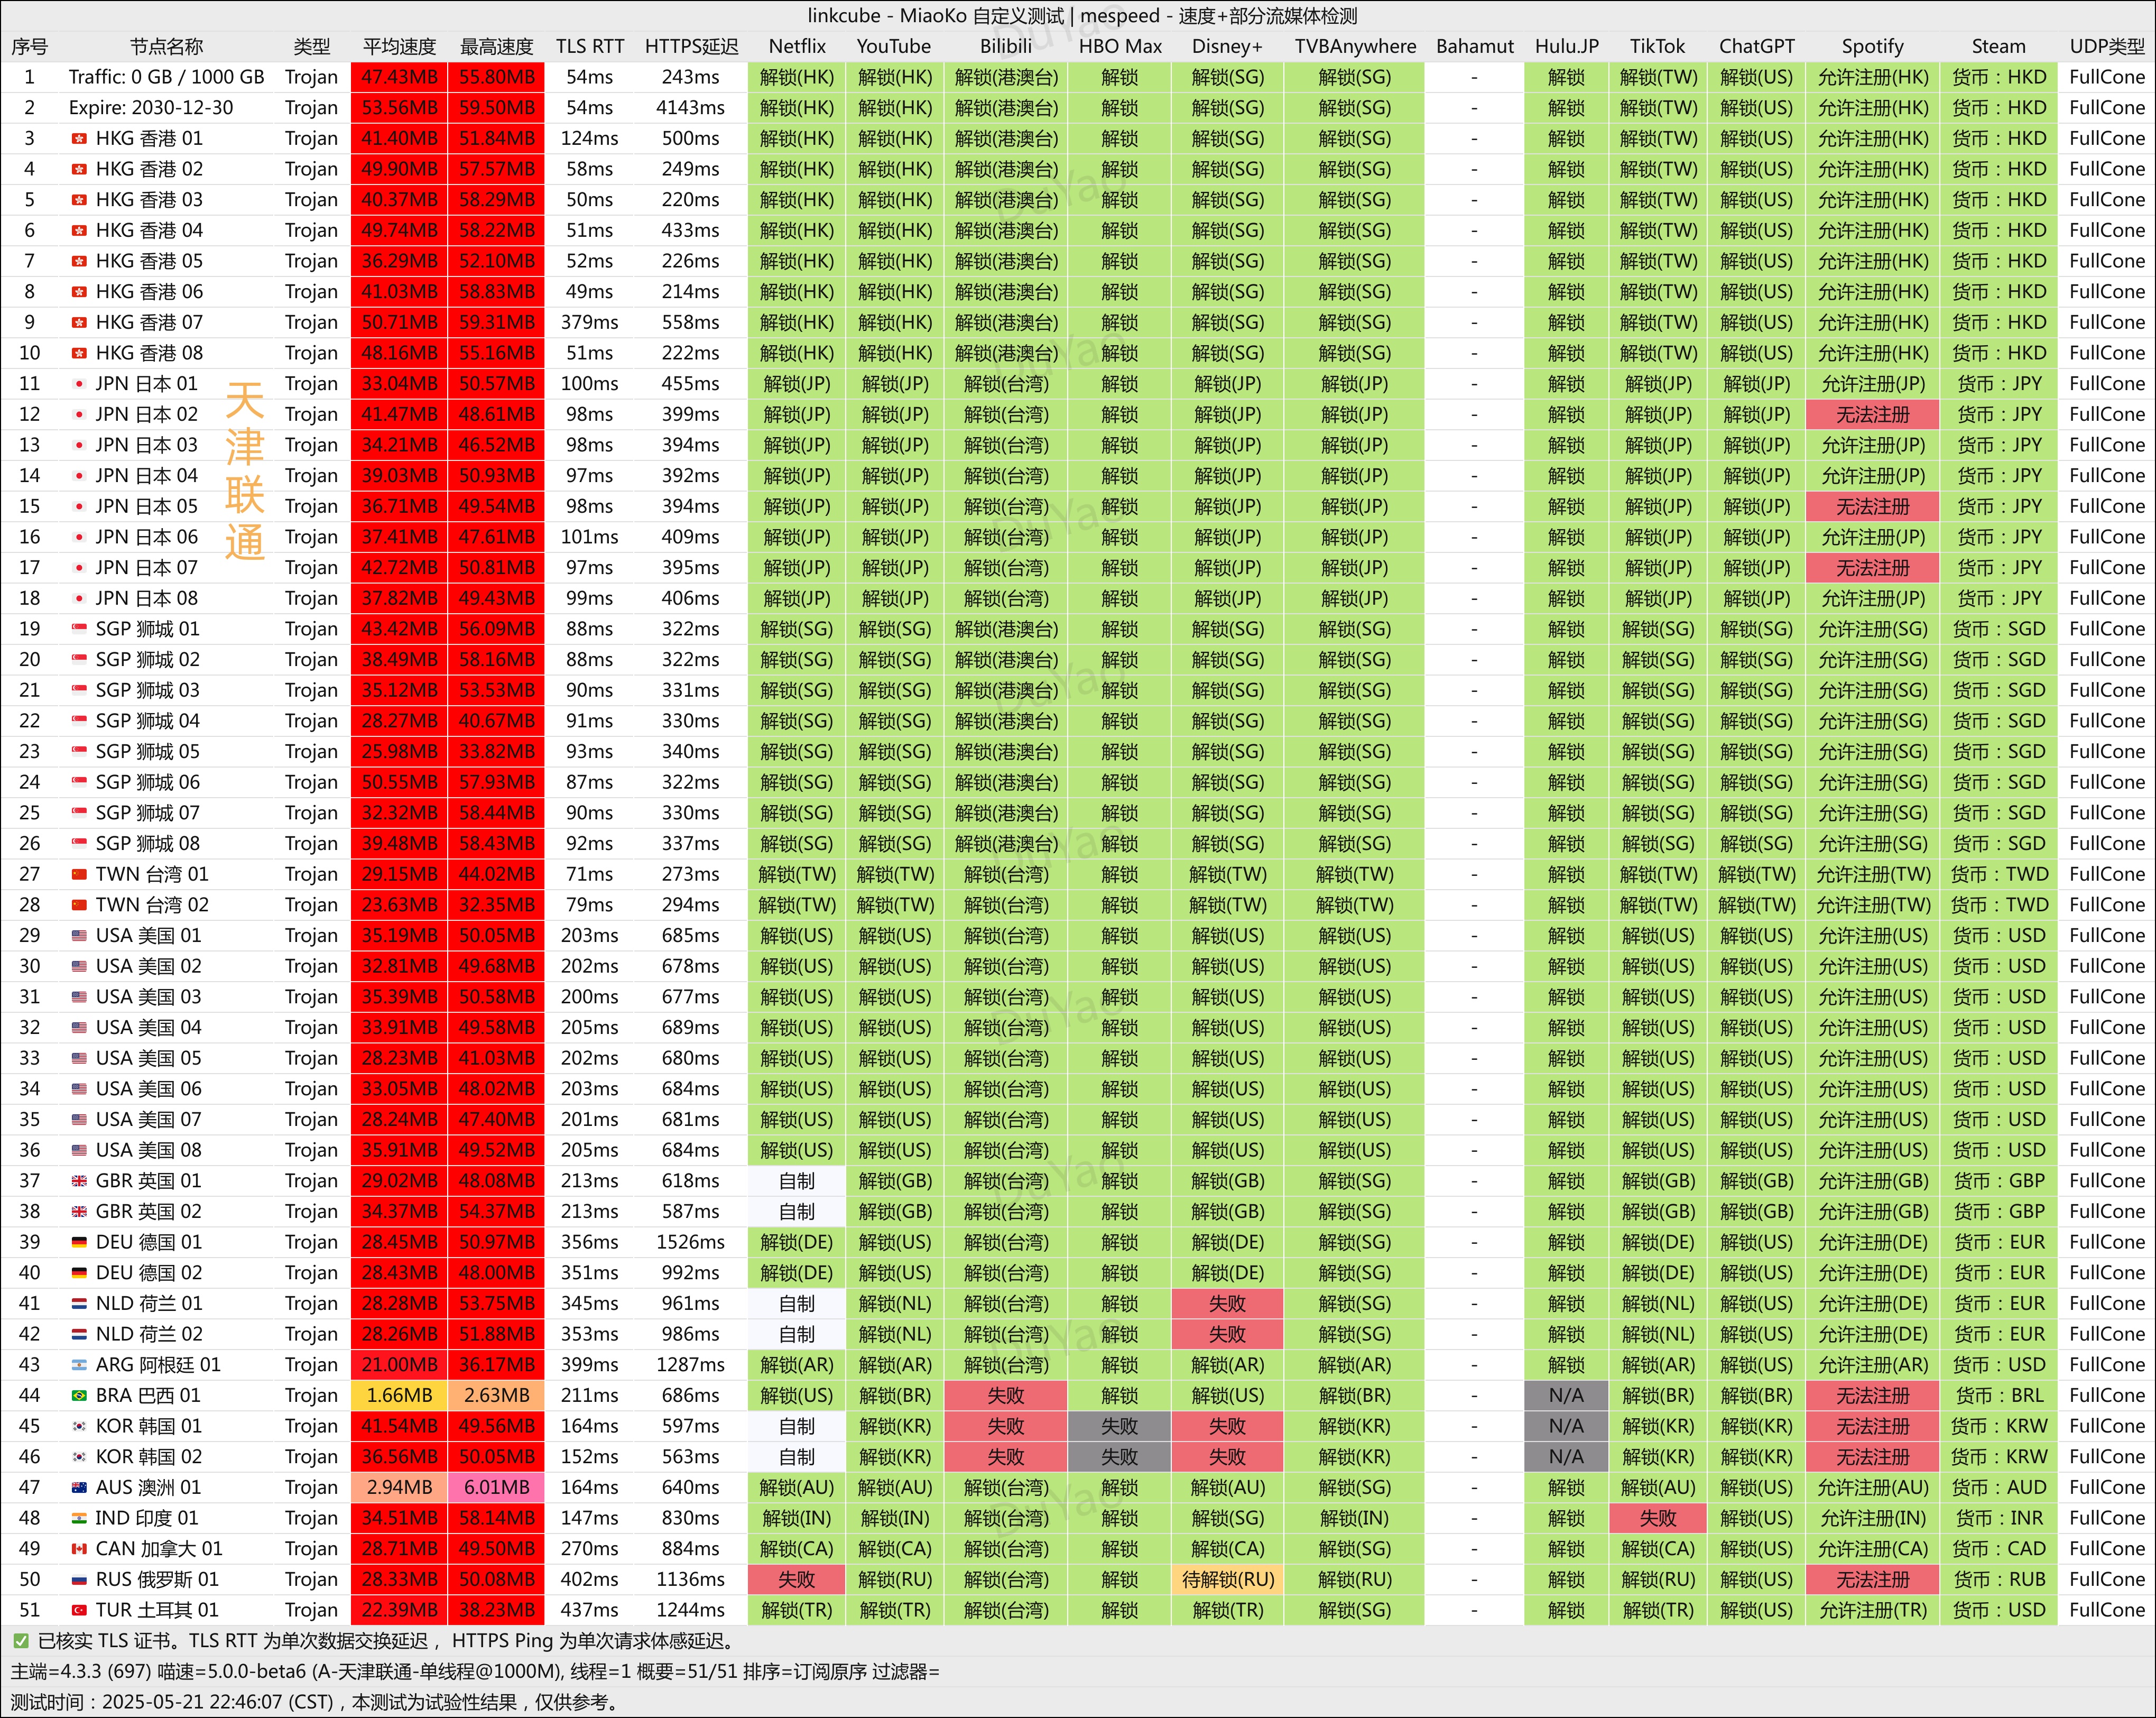Viewport: 2156px width, 1718px height.
Task: Click the Brazil flag beside BRA 巴西 01
Action: tap(79, 1396)
